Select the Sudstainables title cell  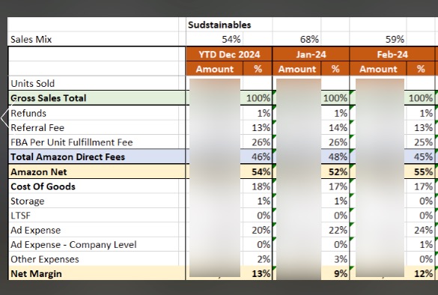point(219,25)
